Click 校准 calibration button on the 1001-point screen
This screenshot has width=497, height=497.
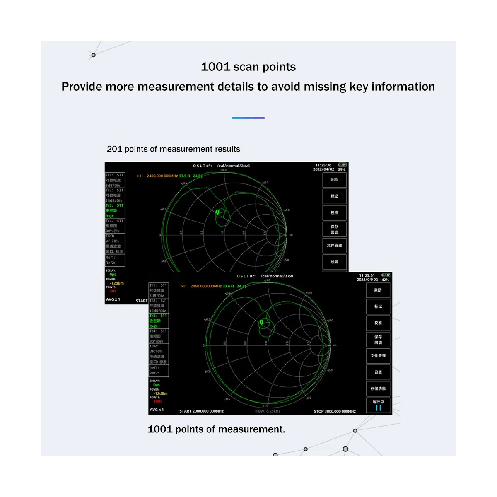click(378, 323)
